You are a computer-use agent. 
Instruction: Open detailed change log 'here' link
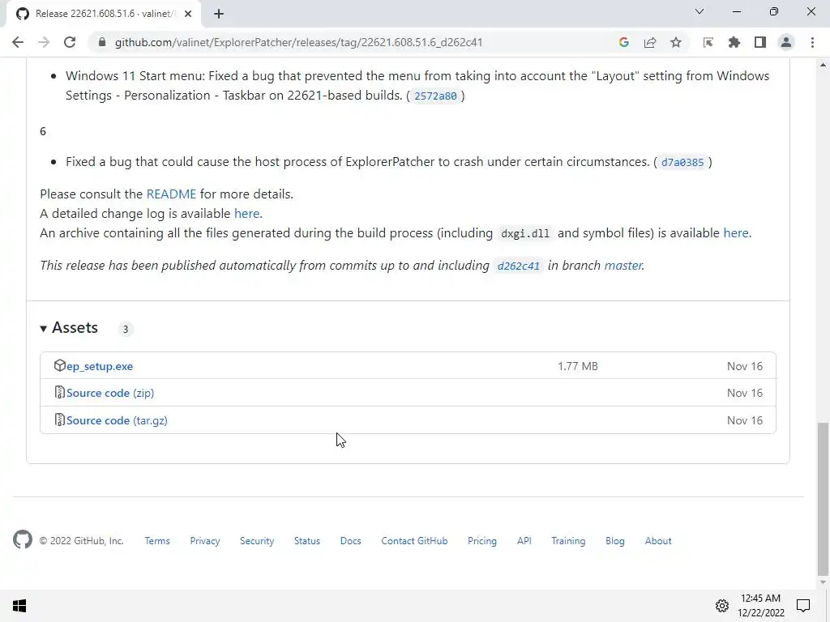[246, 214]
